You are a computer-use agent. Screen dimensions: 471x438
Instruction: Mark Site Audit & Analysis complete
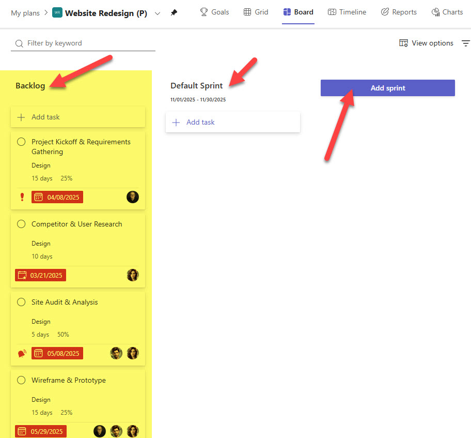point(21,302)
